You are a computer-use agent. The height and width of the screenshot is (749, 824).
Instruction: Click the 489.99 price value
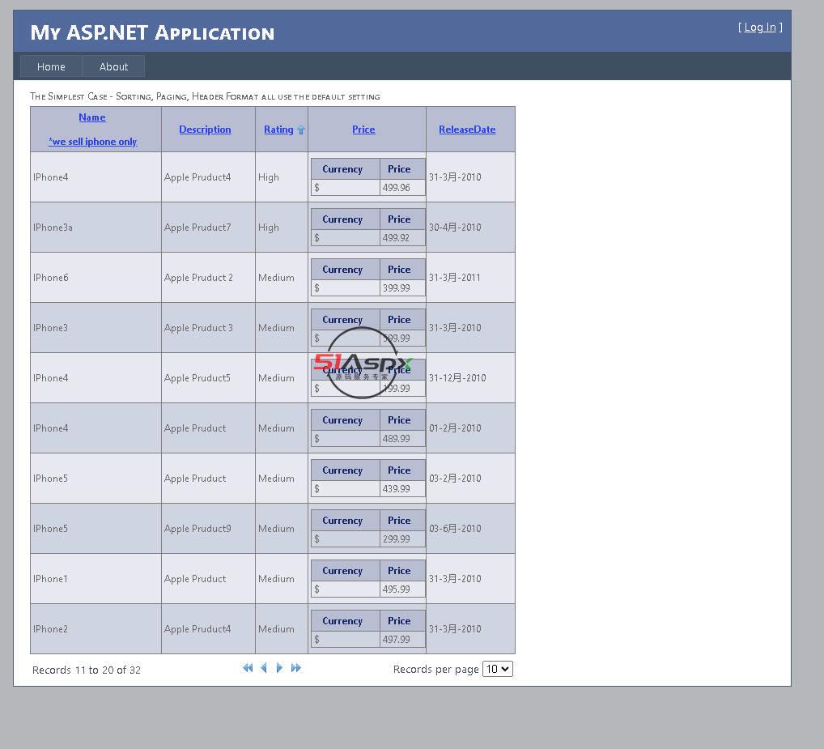397,438
